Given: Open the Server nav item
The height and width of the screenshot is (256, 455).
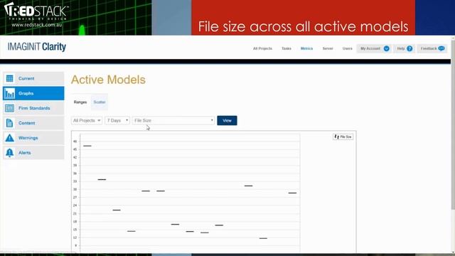Looking at the screenshot, I should pyautogui.click(x=328, y=48).
